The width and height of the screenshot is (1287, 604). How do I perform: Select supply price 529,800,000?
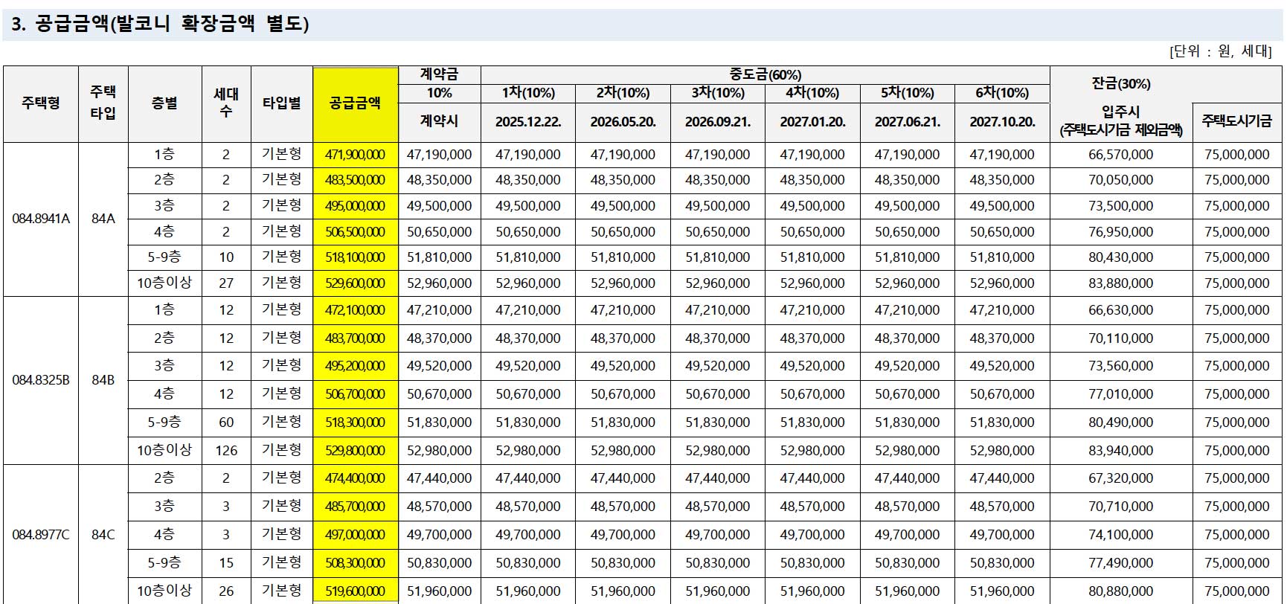tap(356, 451)
